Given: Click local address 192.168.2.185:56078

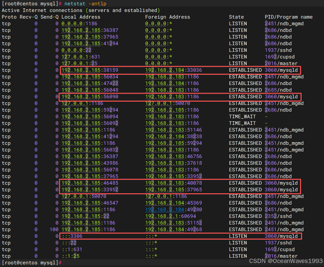Looking at the screenshot, I should (x=90, y=170).
